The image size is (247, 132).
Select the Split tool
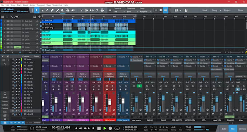click(x=47, y=10)
